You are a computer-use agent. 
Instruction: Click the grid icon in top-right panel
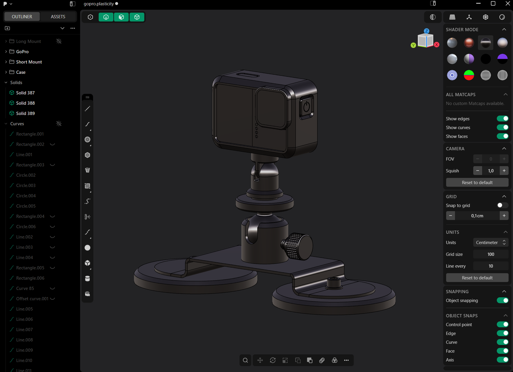click(452, 17)
